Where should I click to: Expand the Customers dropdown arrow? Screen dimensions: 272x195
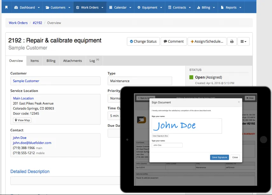tap(69, 7)
